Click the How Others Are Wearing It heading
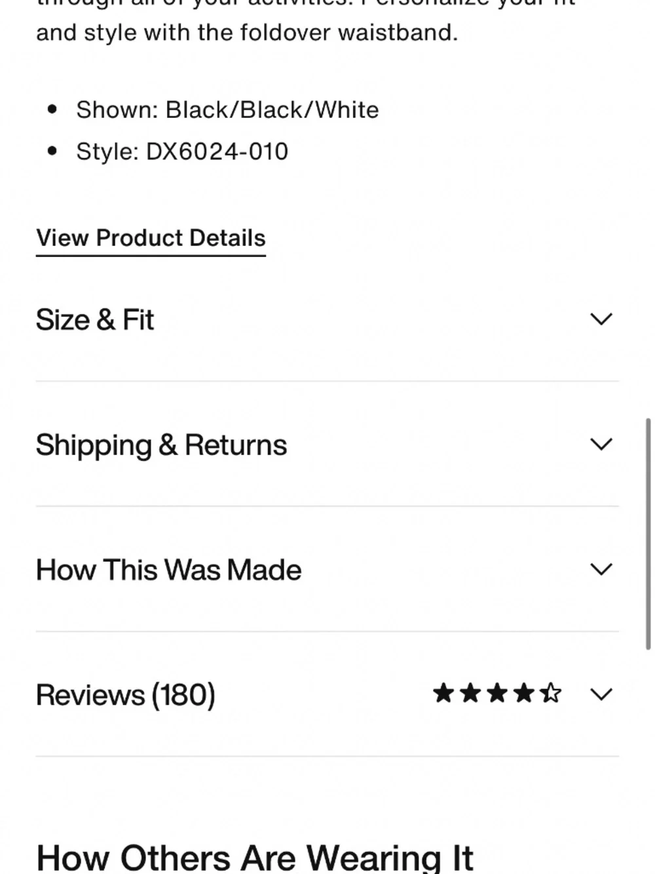Image resolution: width=655 pixels, height=874 pixels. tap(255, 858)
